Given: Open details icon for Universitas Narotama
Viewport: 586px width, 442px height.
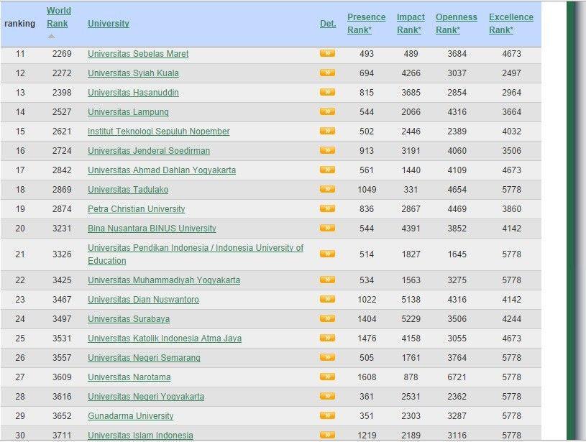Looking at the screenshot, I should pyautogui.click(x=327, y=377).
